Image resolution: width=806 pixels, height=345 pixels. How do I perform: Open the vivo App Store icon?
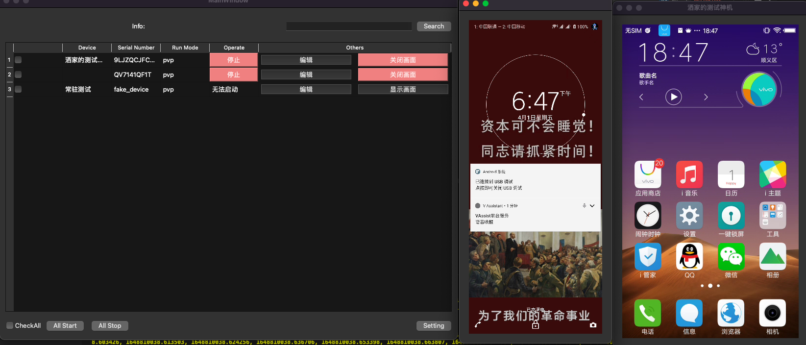[x=647, y=175]
